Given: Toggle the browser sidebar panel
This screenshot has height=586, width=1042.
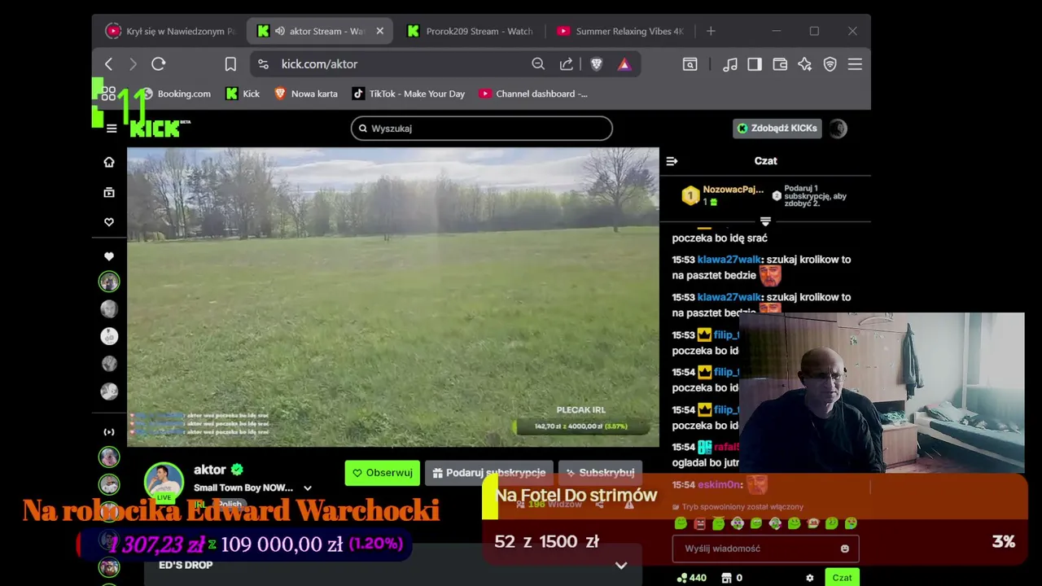Looking at the screenshot, I should (x=755, y=64).
